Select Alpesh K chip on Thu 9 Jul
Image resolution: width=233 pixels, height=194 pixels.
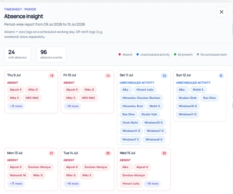coord(16,90)
